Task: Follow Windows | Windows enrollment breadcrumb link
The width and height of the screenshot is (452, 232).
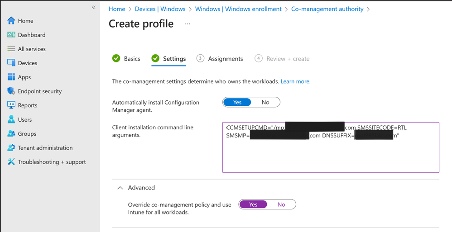Action: pyautogui.click(x=238, y=9)
